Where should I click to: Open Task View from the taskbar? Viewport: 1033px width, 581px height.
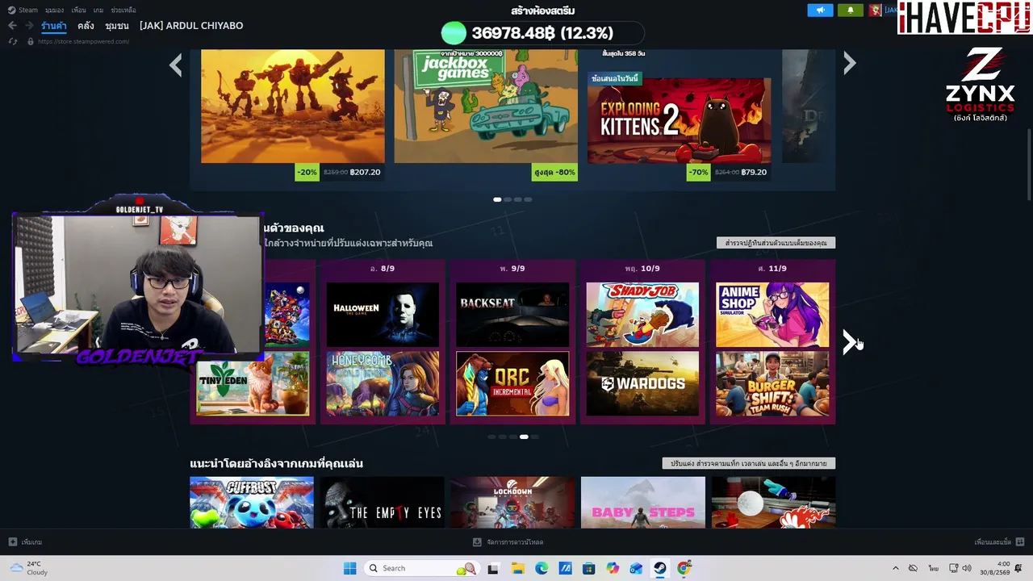click(x=493, y=568)
